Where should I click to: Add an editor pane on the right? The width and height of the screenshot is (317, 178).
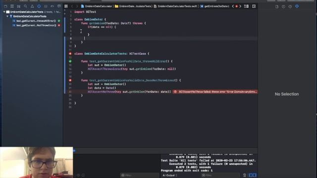[254, 6]
